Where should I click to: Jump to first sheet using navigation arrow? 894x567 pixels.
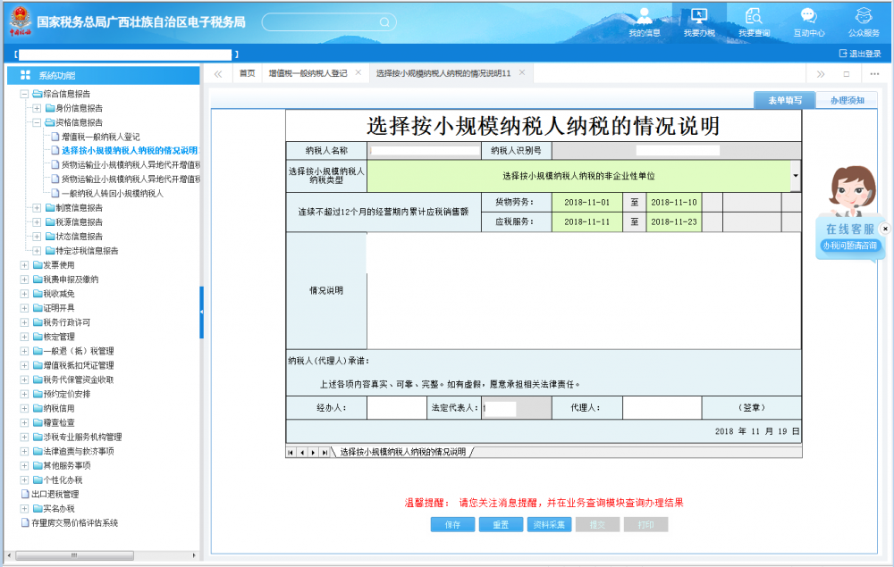point(291,453)
